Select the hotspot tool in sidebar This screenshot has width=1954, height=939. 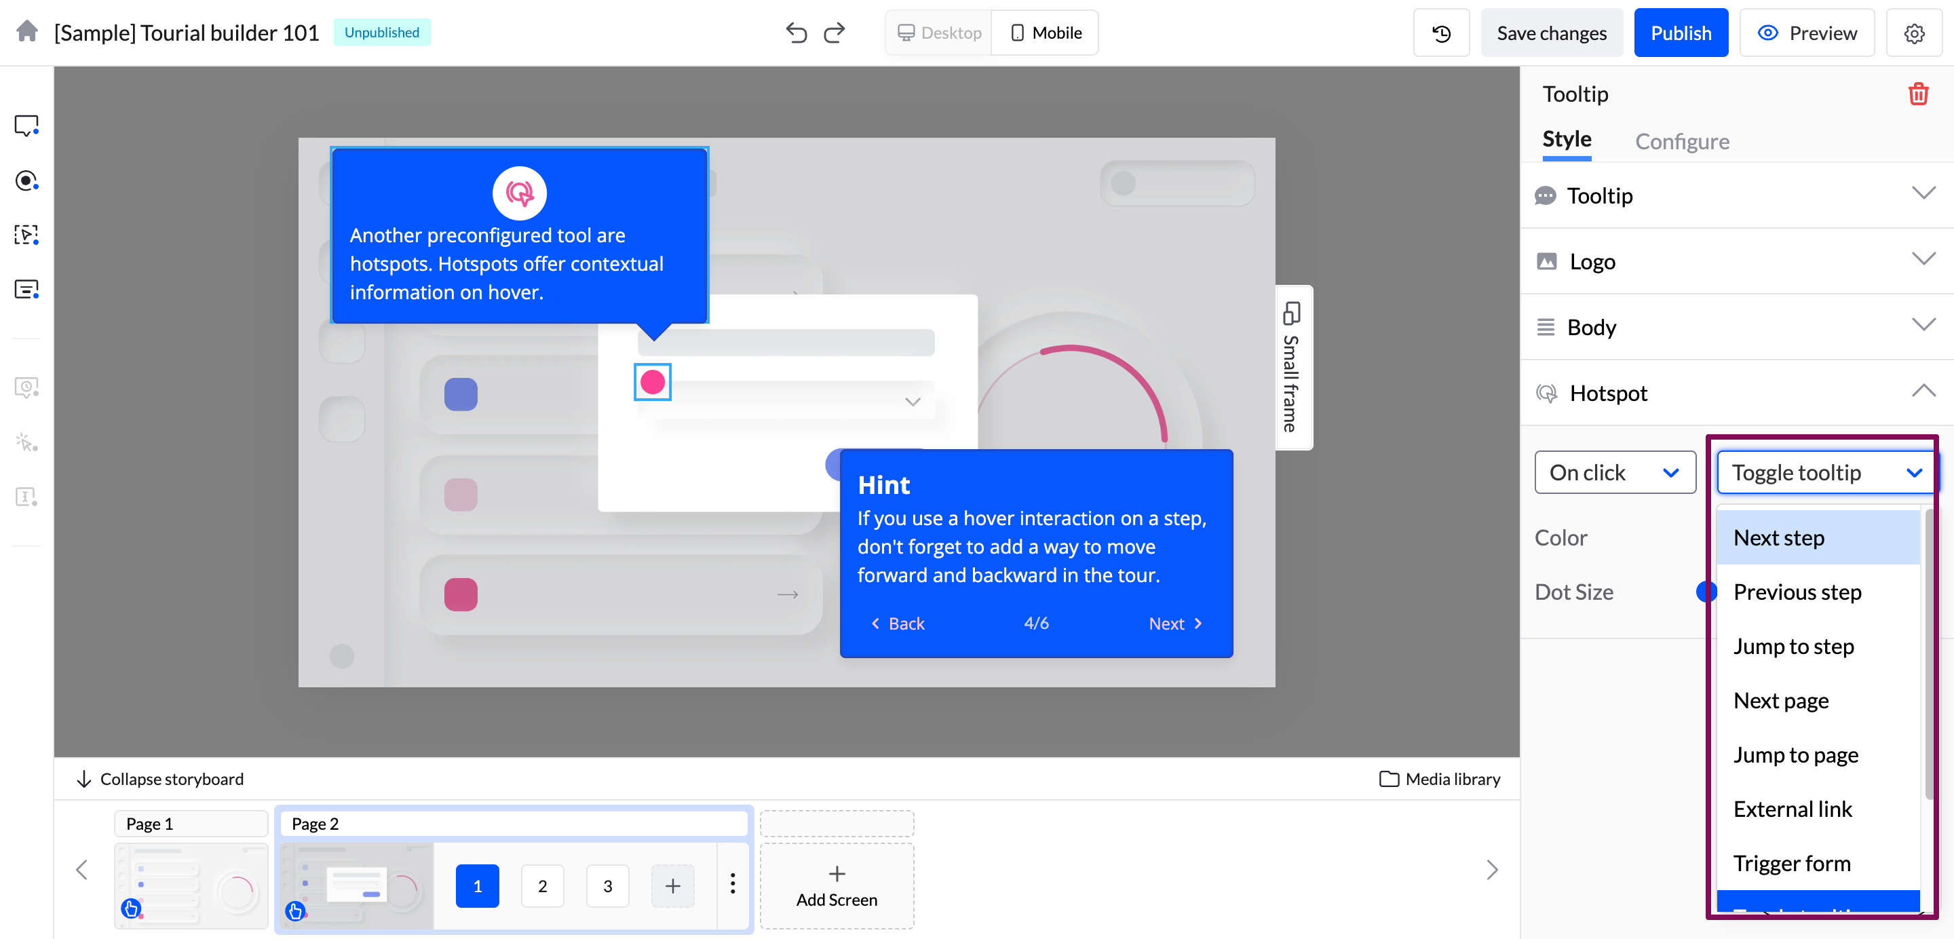(x=26, y=180)
